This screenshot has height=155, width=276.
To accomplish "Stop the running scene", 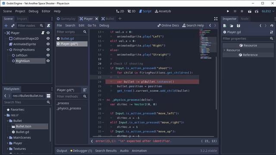I will click(242, 11).
